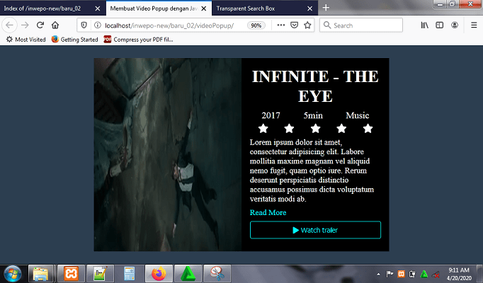483x283 pixels.
Task: Bookmark this page with the star icon
Action: 307,25
